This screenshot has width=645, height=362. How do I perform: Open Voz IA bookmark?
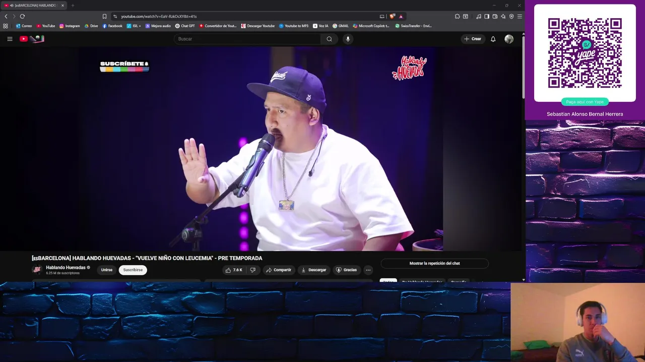[x=320, y=26]
